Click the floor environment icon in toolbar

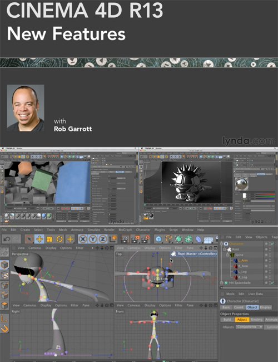tap(209, 239)
